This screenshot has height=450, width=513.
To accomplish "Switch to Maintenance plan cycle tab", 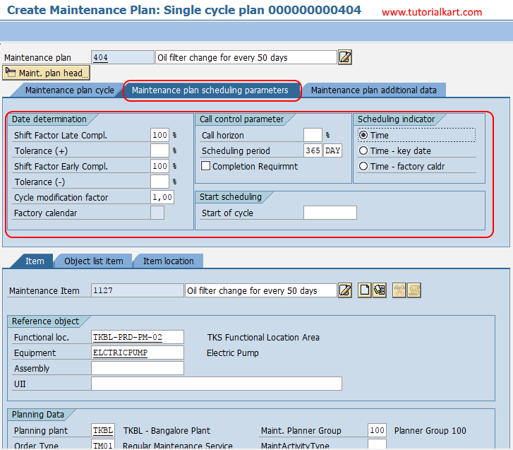I will point(69,90).
